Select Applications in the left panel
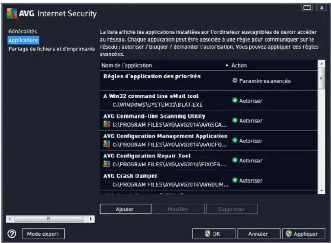 click(24, 40)
